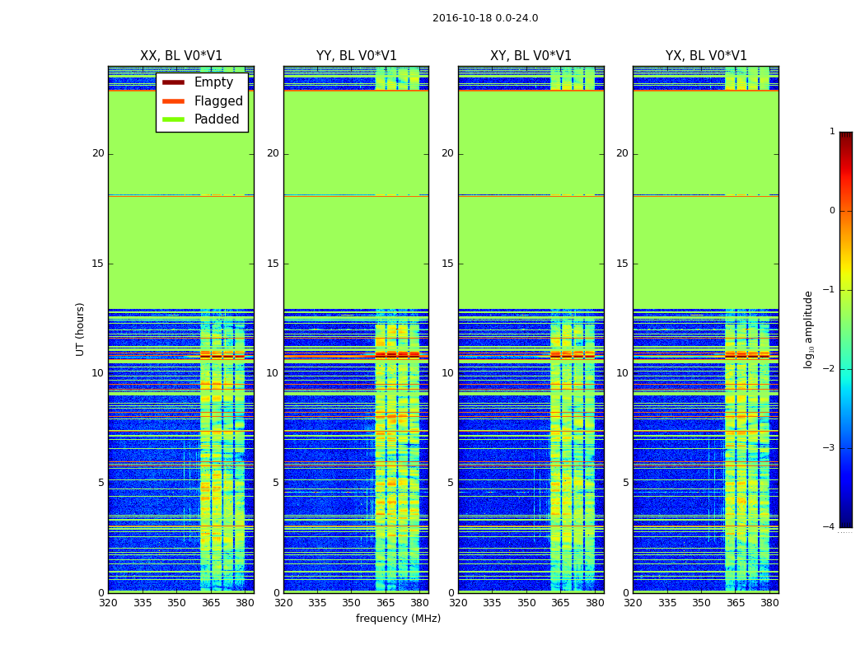Screen dimensions: 865x659
Task: Click the green Padded legend swatch
Action: point(173,119)
